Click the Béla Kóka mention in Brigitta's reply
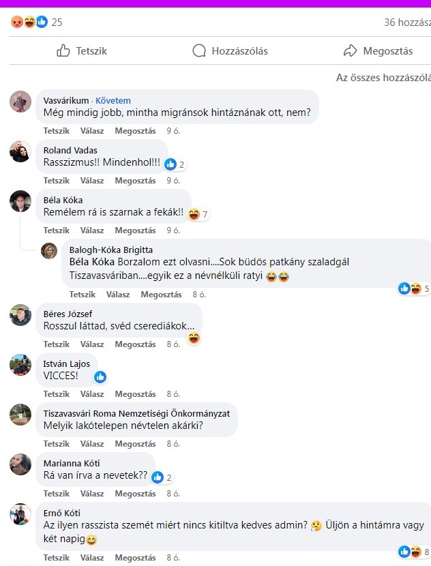 click(91, 262)
